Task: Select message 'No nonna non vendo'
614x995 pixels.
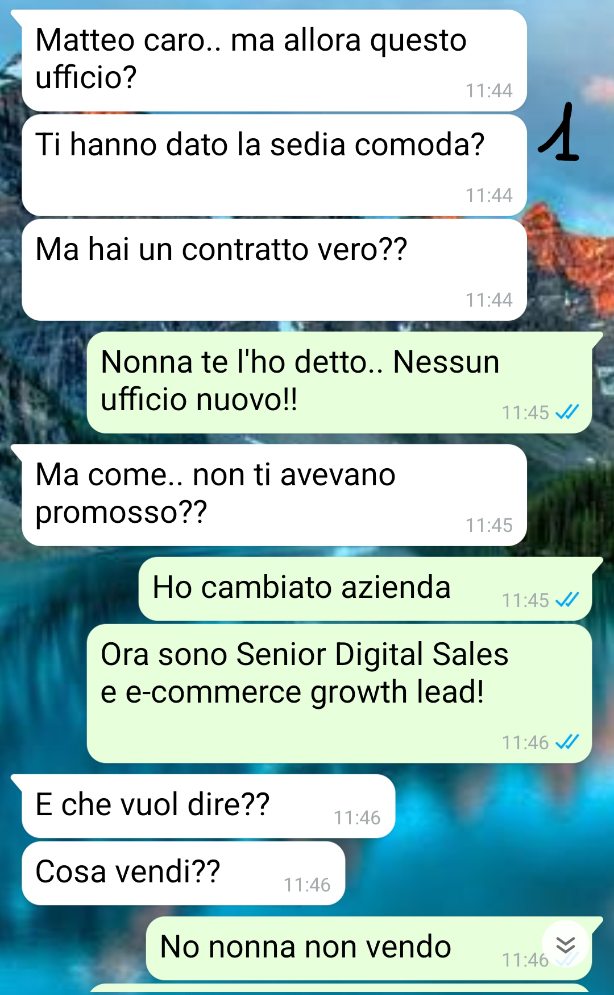Action: pyautogui.click(x=369, y=949)
